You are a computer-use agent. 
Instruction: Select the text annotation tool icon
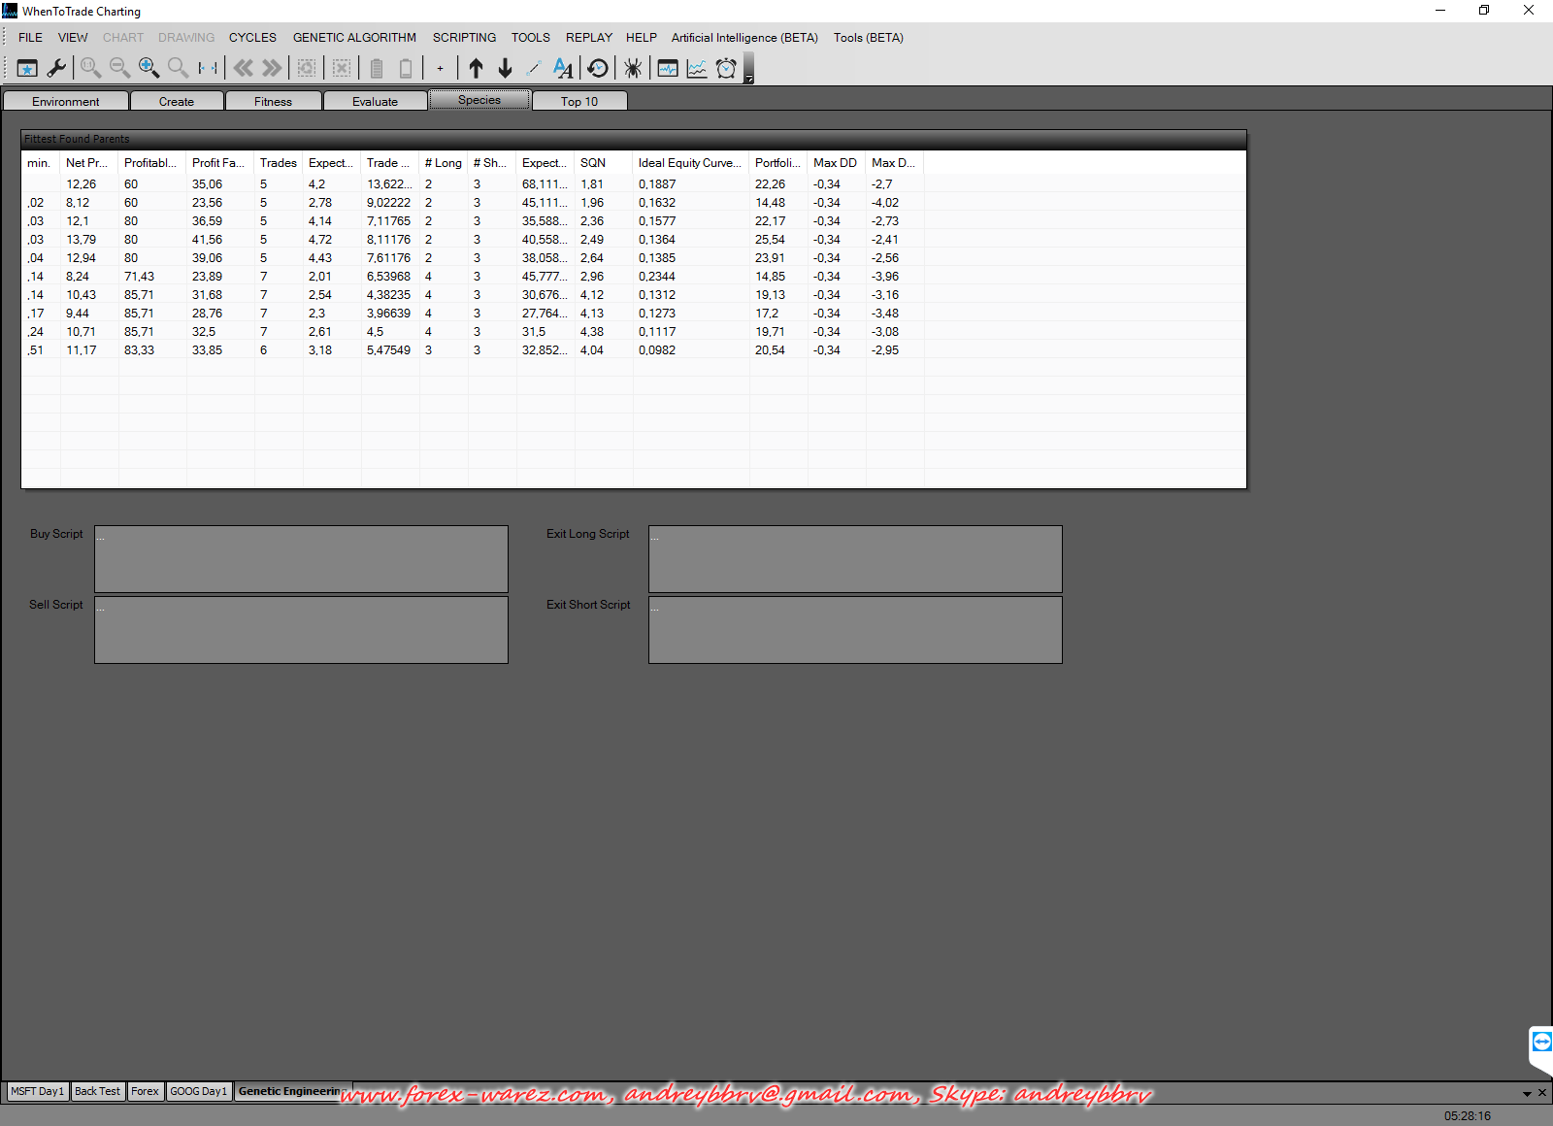(563, 68)
